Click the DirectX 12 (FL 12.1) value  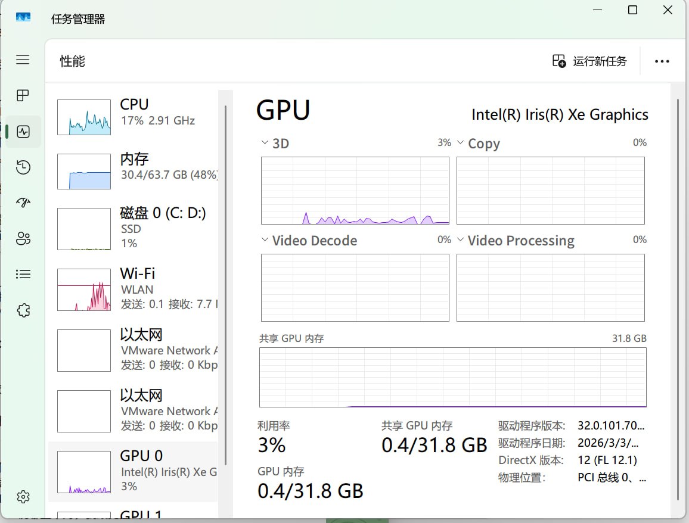tap(607, 460)
